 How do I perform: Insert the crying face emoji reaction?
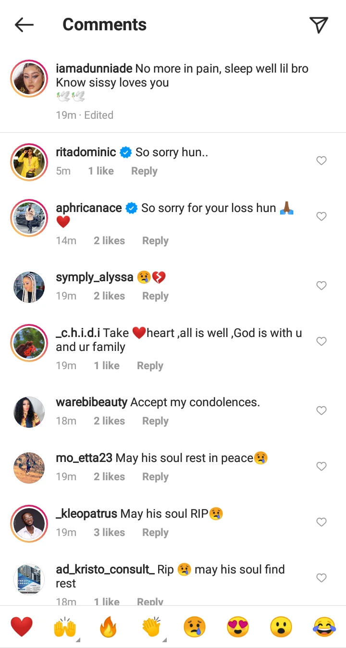pos(194,627)
